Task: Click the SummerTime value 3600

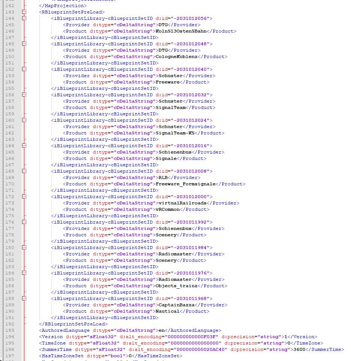Action: (299, 349)
